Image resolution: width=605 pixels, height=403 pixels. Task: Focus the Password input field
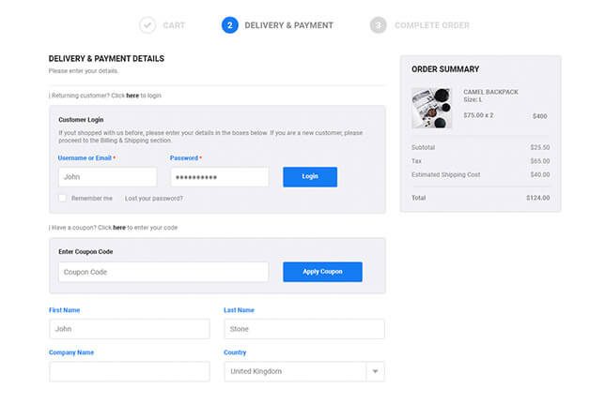click(x=219, y=177)
